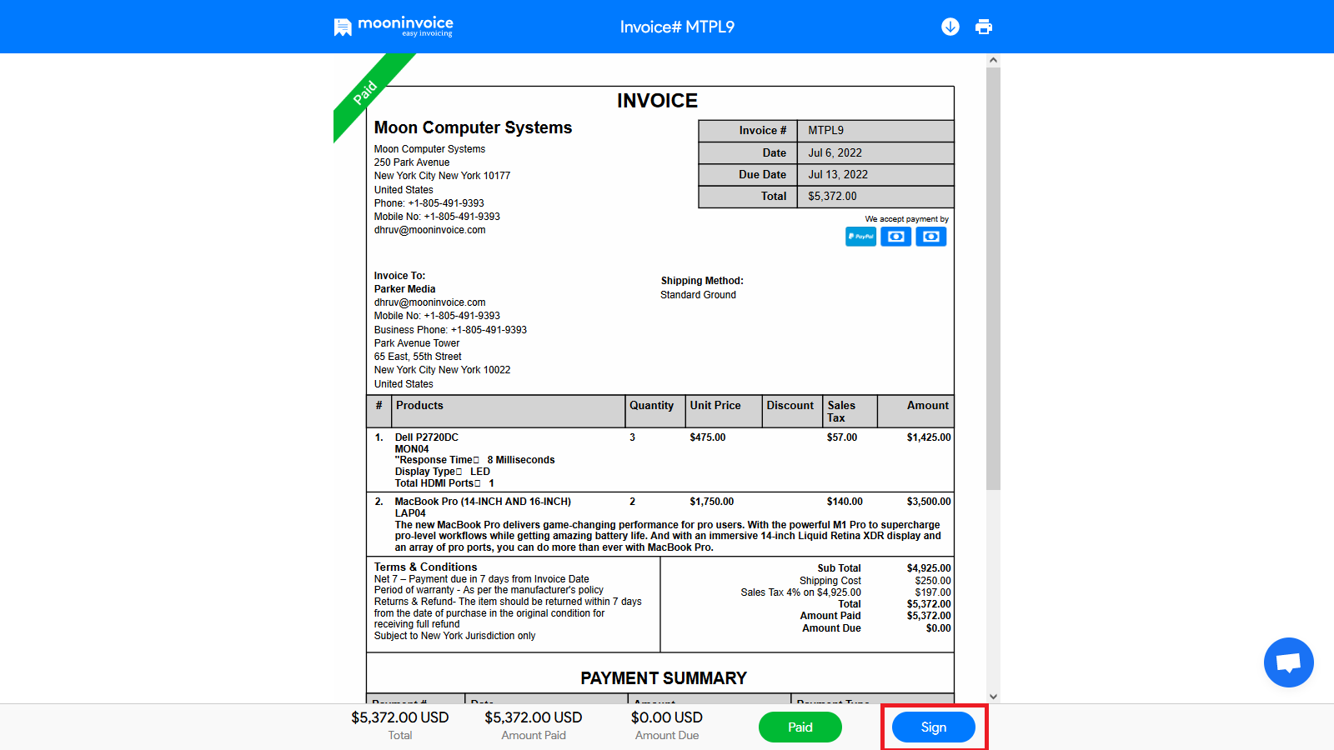Image resolution: width=1334 pixels, height=750 pixels.
Task: Click the Invoice# MTPL9 header title
Action: [677, 27]
